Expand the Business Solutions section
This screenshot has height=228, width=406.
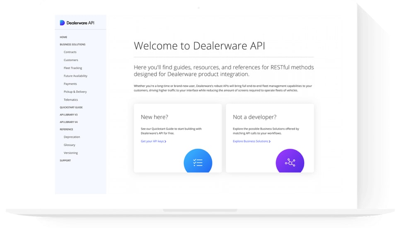point(72,45)
